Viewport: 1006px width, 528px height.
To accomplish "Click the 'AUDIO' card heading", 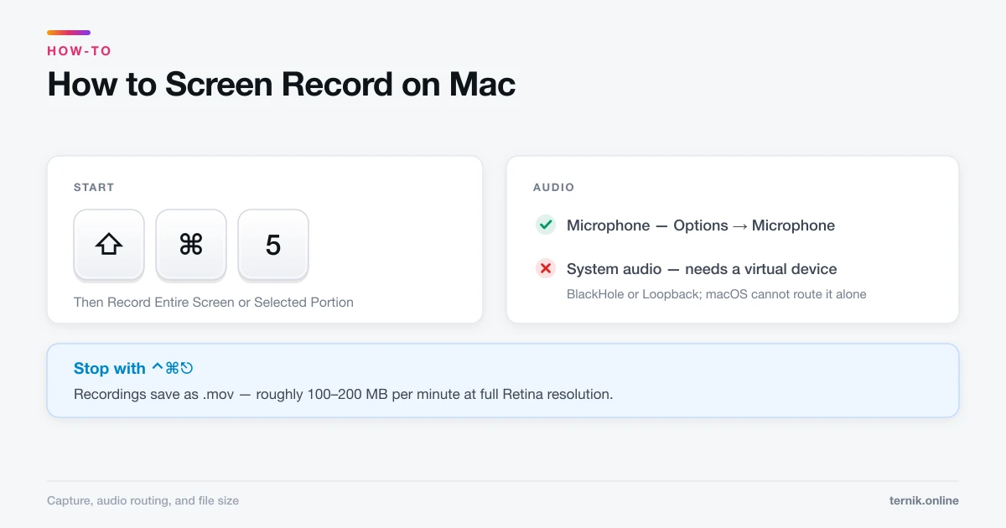I will 554,188.
